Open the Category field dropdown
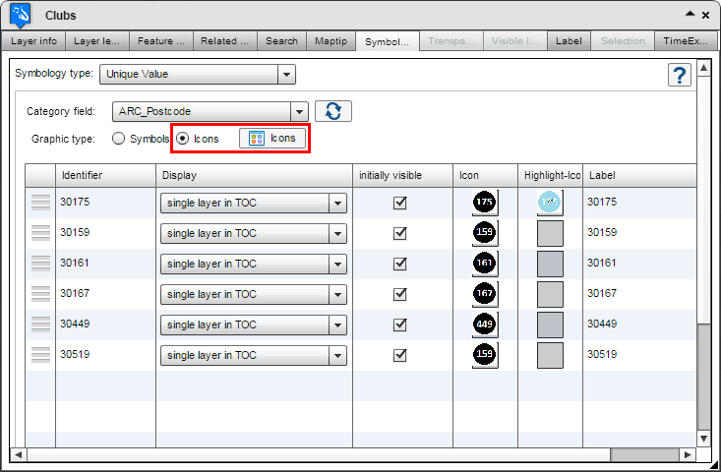The image size is (721, 472). tap(210, 112)
